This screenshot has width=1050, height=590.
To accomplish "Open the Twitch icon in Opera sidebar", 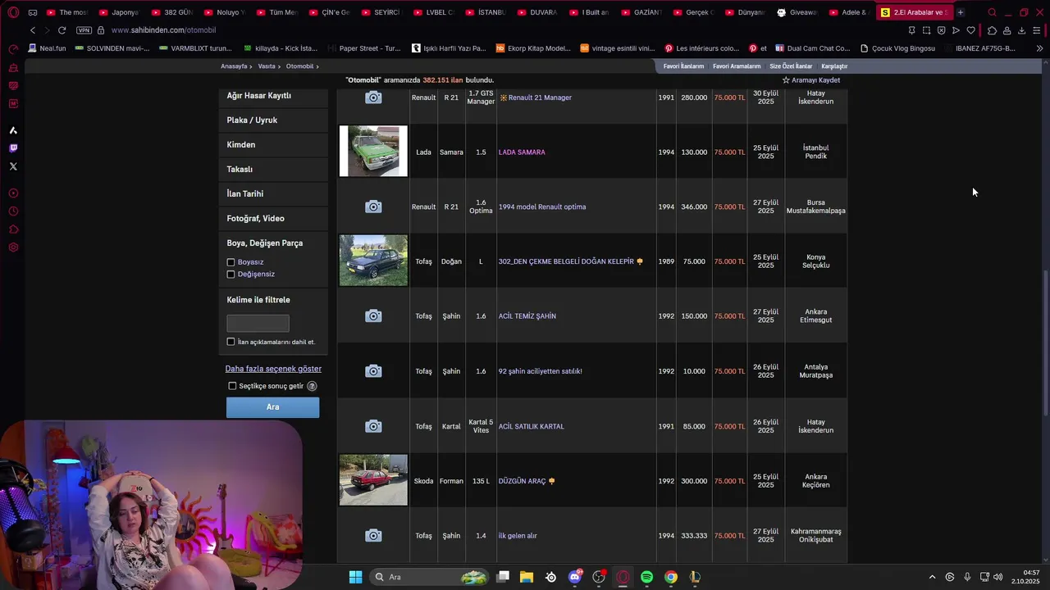I will coord(13,148).
